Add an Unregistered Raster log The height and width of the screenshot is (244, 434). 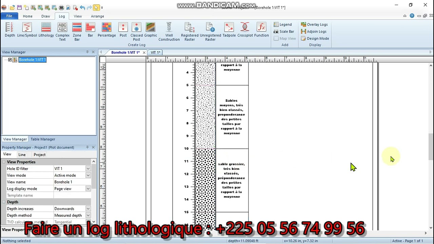pos(210,32)
